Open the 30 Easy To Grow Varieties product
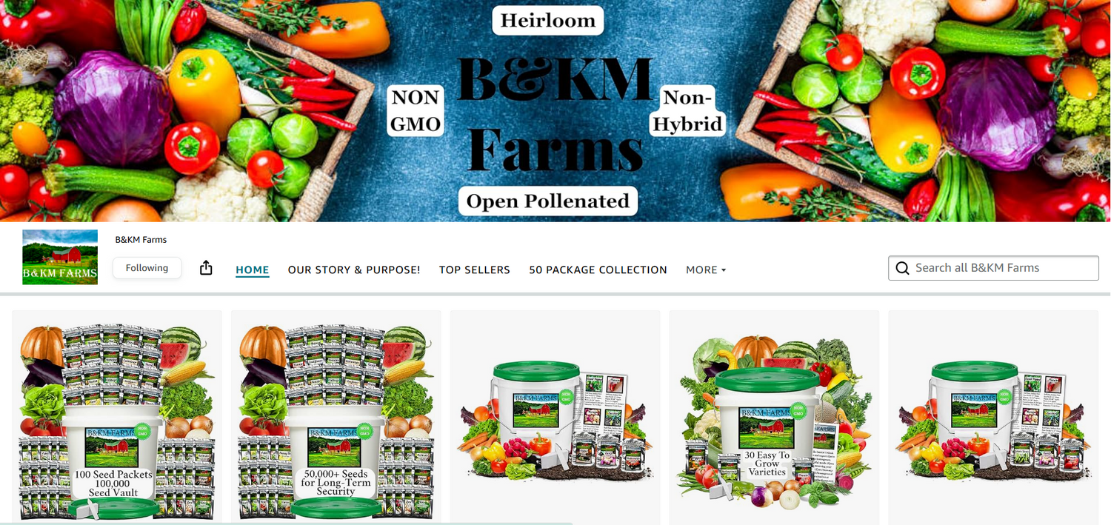Image resolution: width=1111 pixels, height=525 pixels. click(x=774, y=418)
